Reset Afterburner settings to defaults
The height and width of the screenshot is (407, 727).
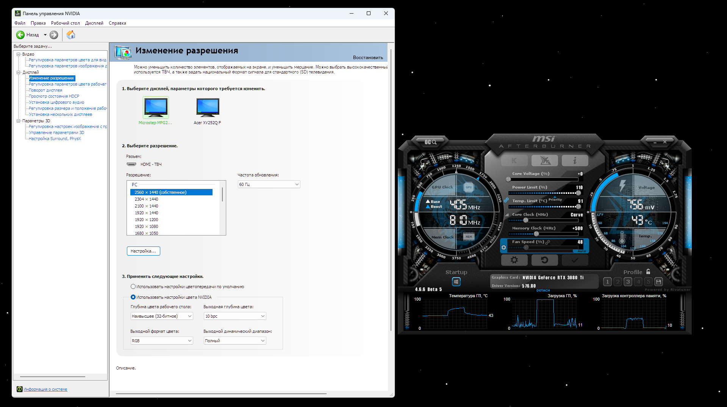(x=544, y=260)
